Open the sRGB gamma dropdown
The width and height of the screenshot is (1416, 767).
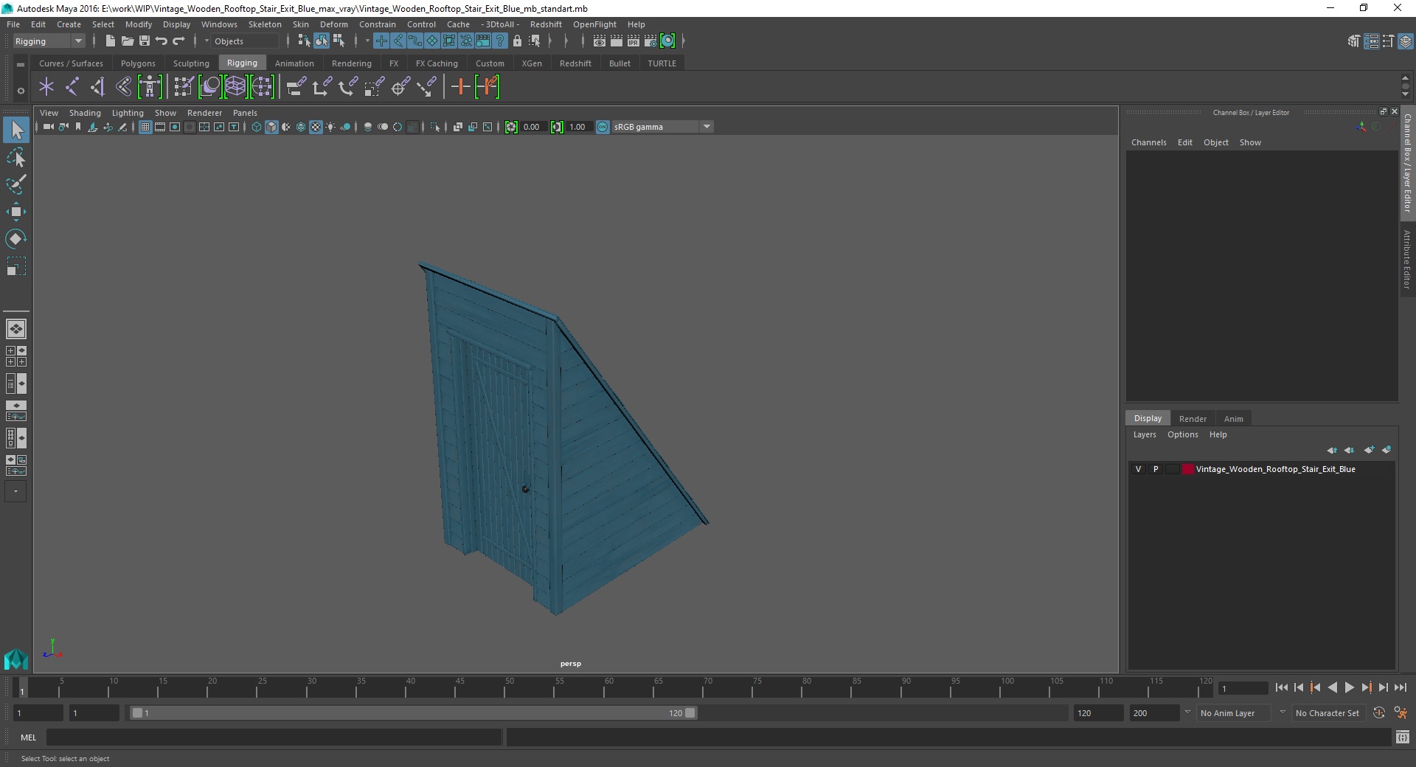707,127
